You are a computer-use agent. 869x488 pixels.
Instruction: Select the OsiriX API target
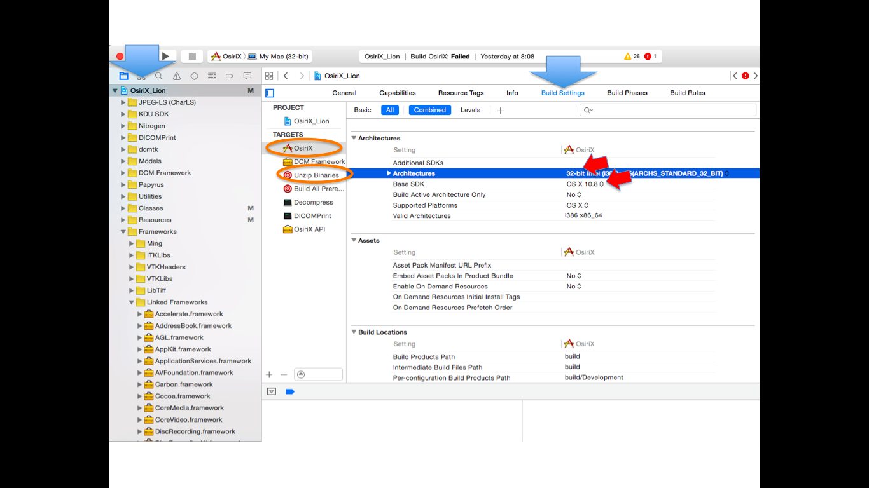point(304,229)
